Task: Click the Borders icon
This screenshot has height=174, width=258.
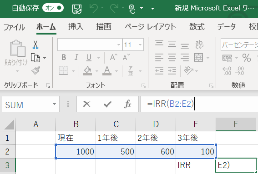Action: pos(64,71)
